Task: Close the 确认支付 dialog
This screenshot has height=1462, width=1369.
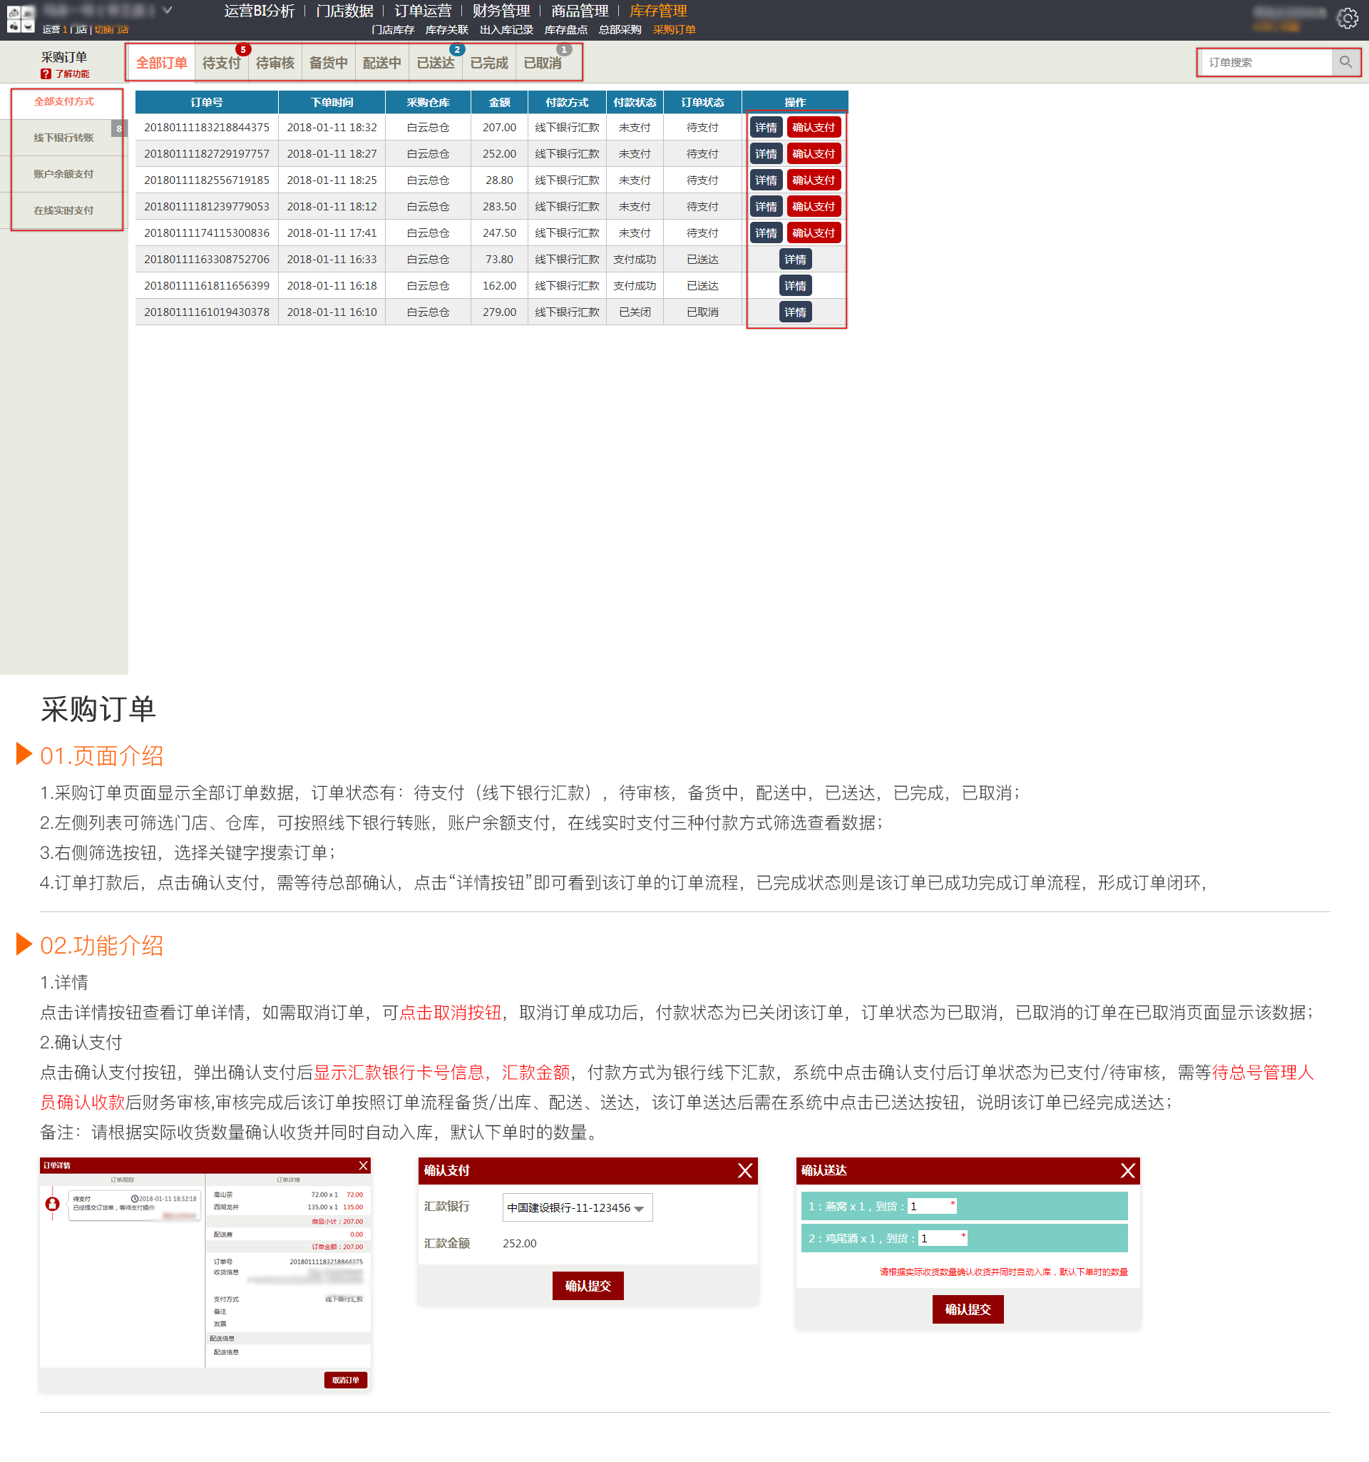Action: (745, 1171)
